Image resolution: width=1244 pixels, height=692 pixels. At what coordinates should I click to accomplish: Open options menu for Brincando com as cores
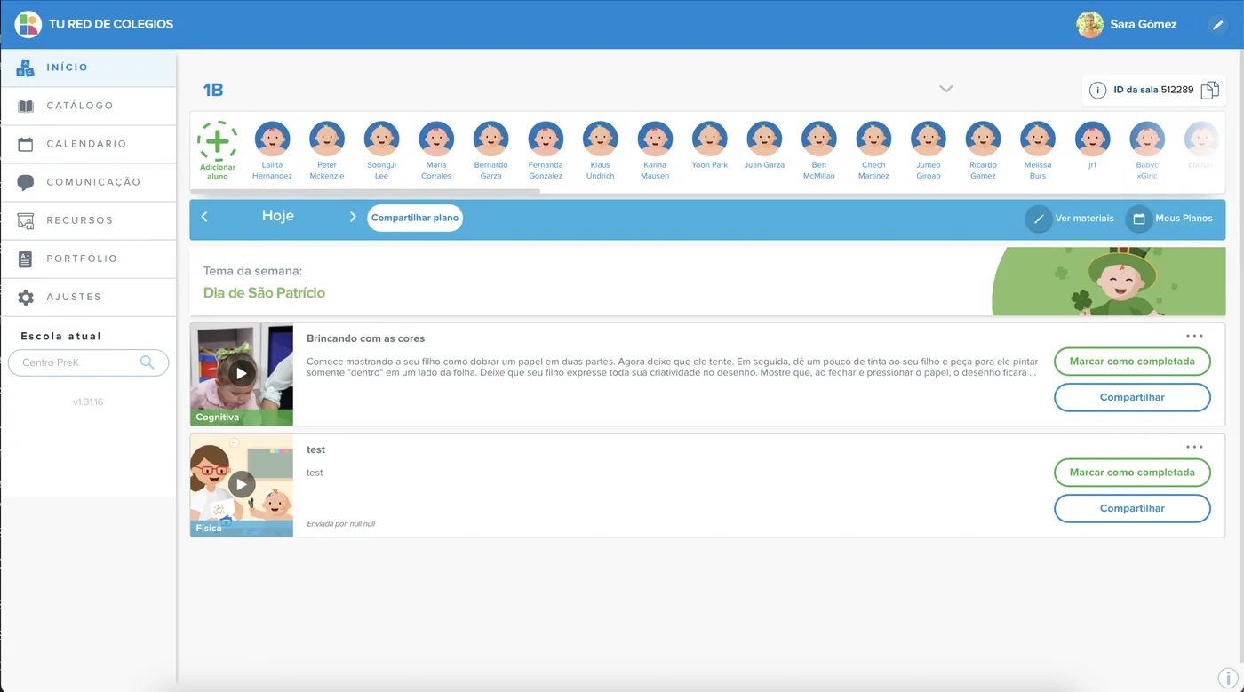(1194, 336)
